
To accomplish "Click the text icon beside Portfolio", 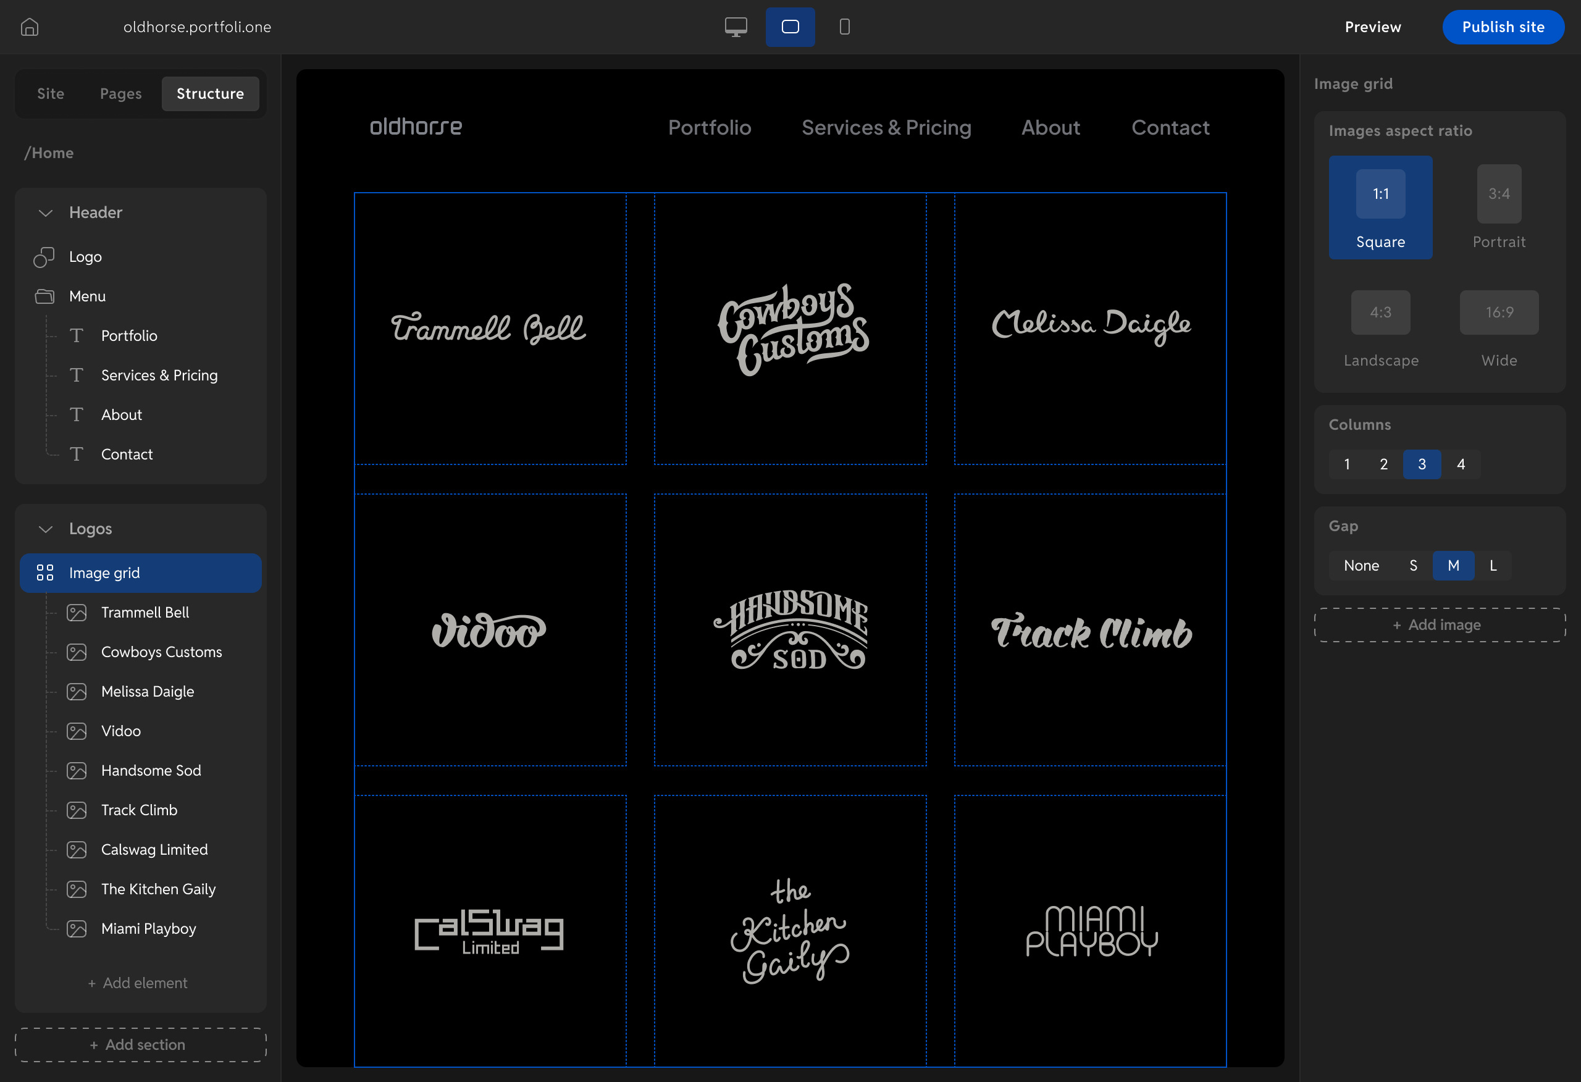I will (76, 336).
